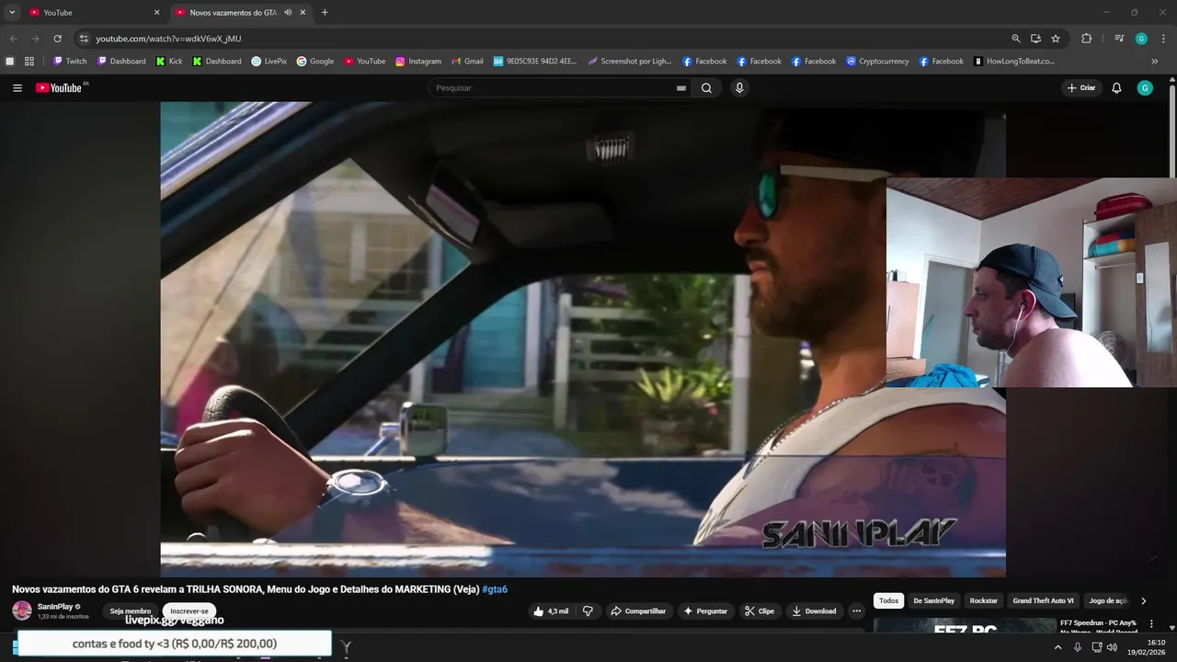This screenshot has height=662, width=1177.
Task: Open the Gmail bookmark
Action: pos(467,62)
